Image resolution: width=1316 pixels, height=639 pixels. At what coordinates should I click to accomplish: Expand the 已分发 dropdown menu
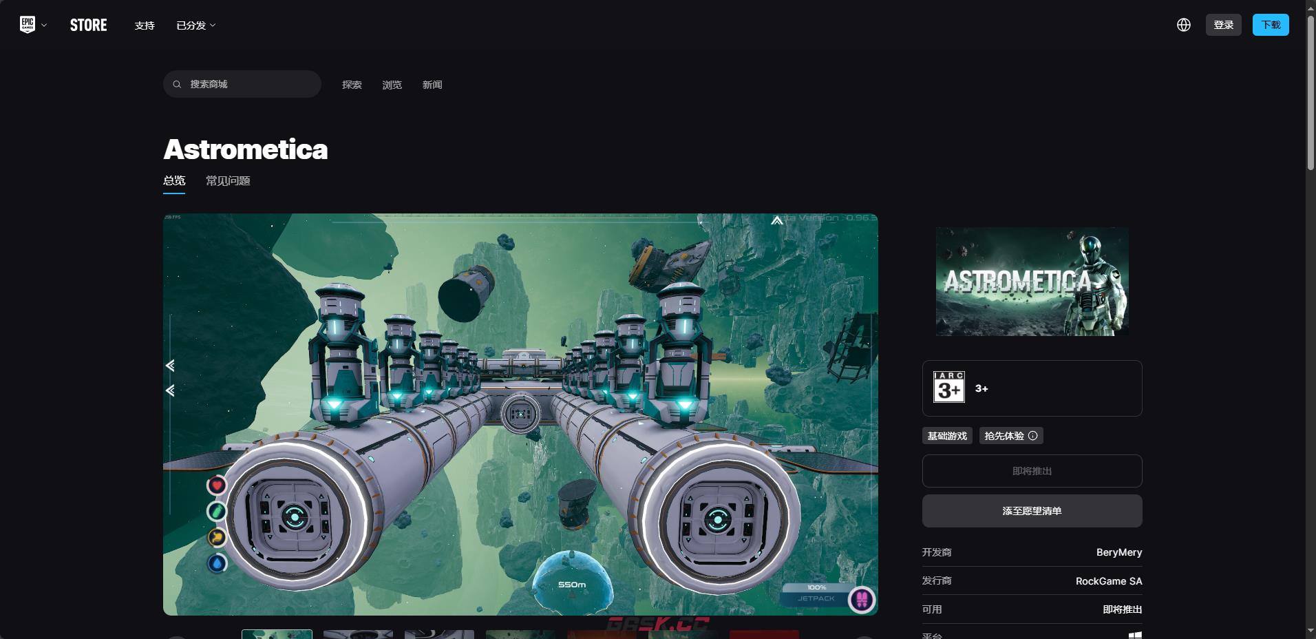pyautogui.click(x=196, y=25)
